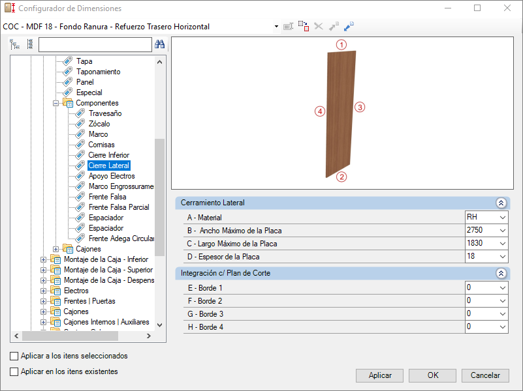Open the Ancho Máximo de la Placa dropdown

[503, 231]
